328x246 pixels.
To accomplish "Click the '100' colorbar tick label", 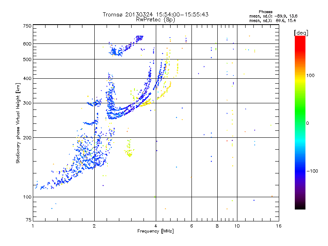I will [x=310, y=75].
